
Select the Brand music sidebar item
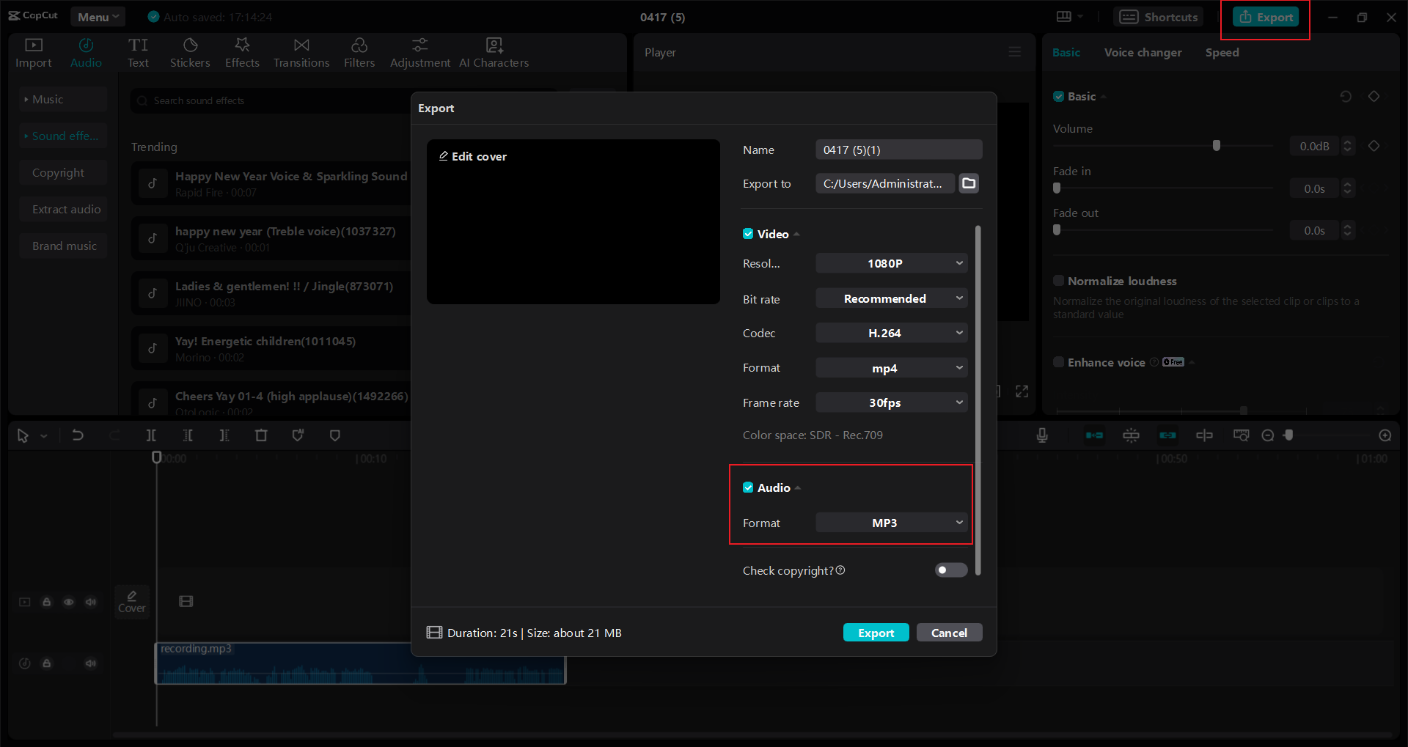pyautogui.click(x=64, y=246)
